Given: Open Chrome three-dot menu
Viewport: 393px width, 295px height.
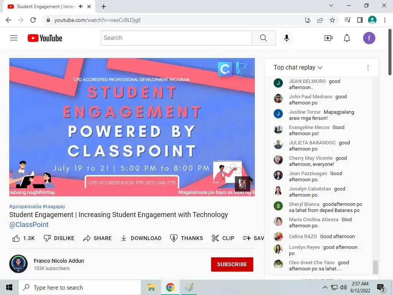Looking at the screenshot, I should pyautogui.click(x=385, y=20).
